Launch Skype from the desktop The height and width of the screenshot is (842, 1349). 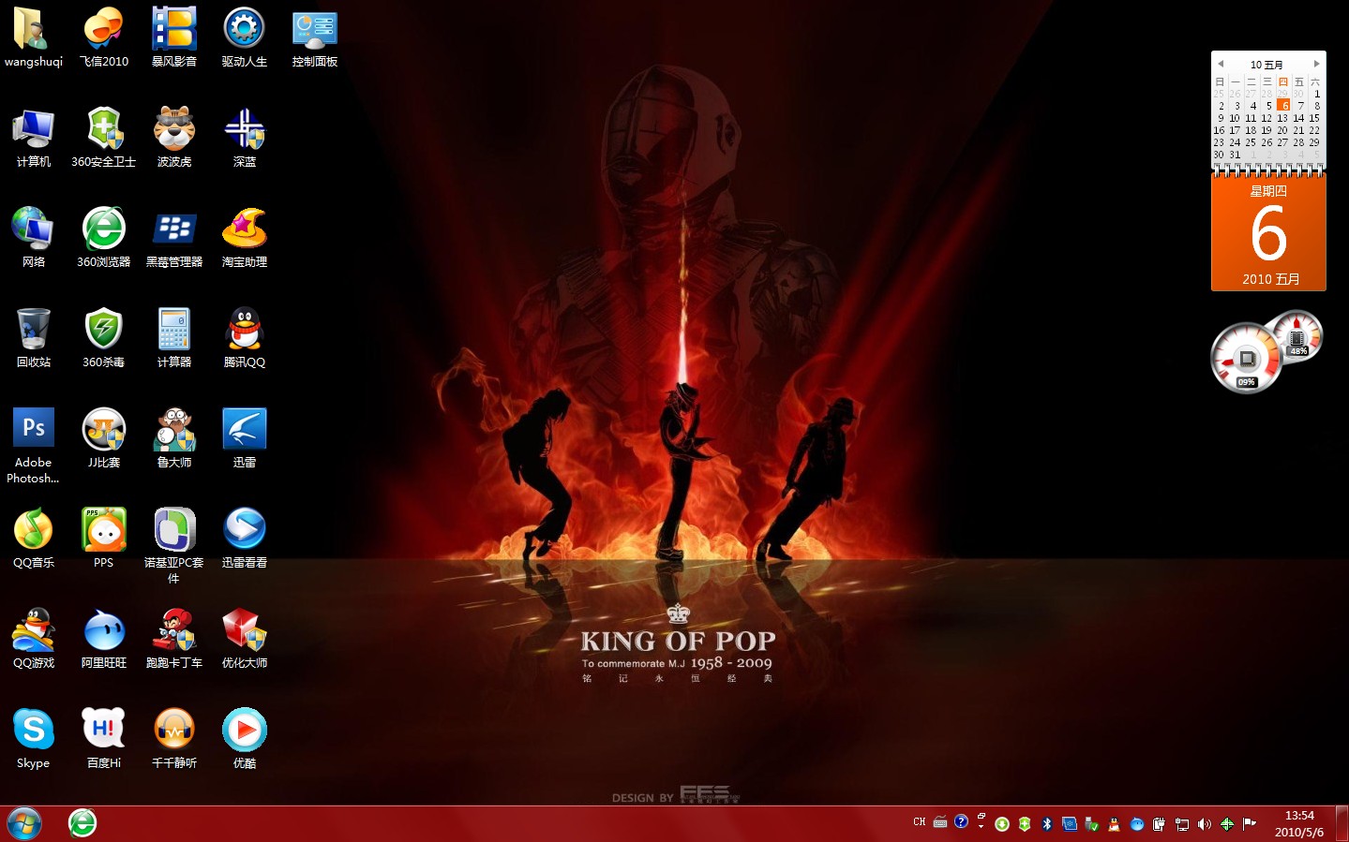tap(34, 739)
